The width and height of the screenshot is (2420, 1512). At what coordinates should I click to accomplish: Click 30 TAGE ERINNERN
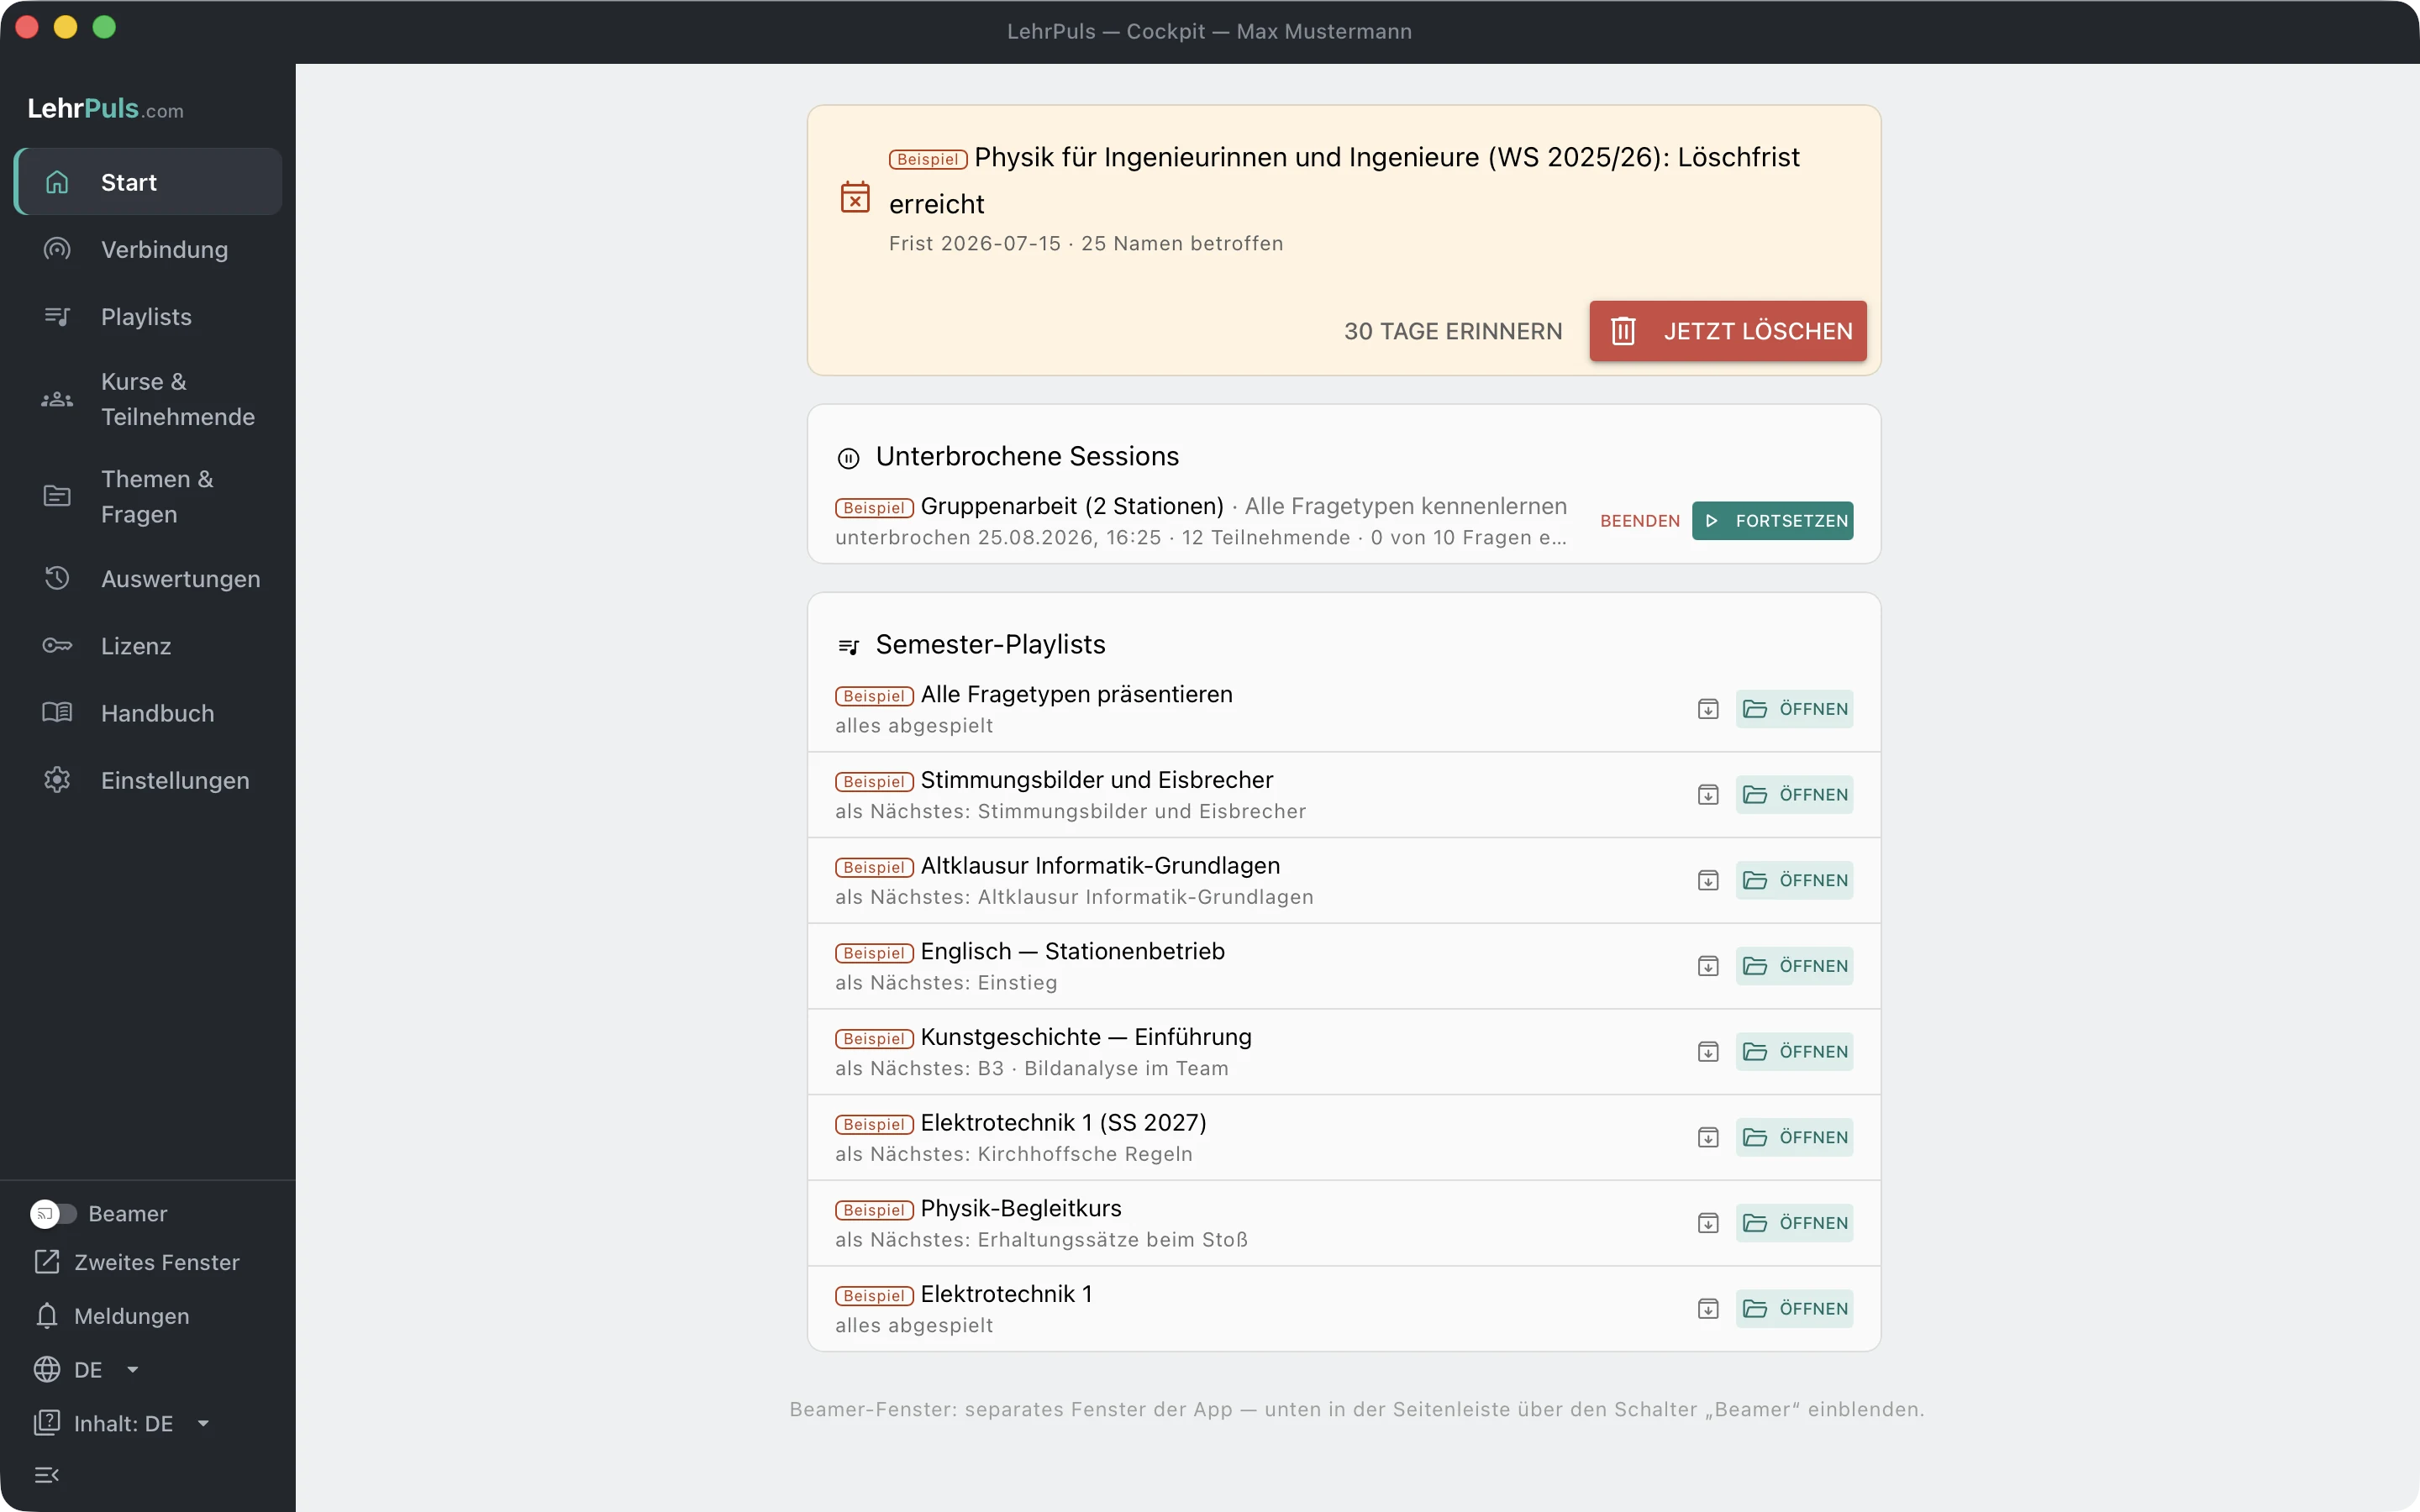point(1453,331)
